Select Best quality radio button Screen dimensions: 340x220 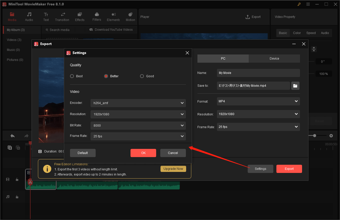72,76
